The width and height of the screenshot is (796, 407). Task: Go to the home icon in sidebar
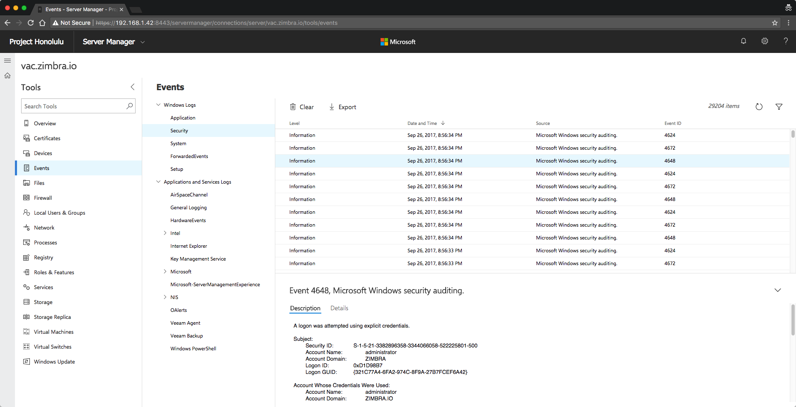click(x=7, y=76)
